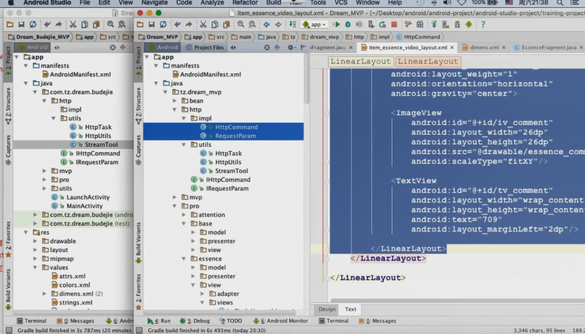Screen dimensions: 585x334
Task: Click Cut icon in back Dream_Budejie_MVP window
Action: (73, 24)
